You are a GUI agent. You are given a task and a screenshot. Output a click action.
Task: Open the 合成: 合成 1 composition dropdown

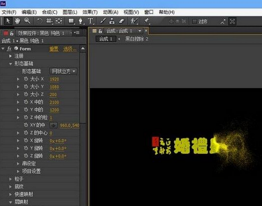[139, 31]
